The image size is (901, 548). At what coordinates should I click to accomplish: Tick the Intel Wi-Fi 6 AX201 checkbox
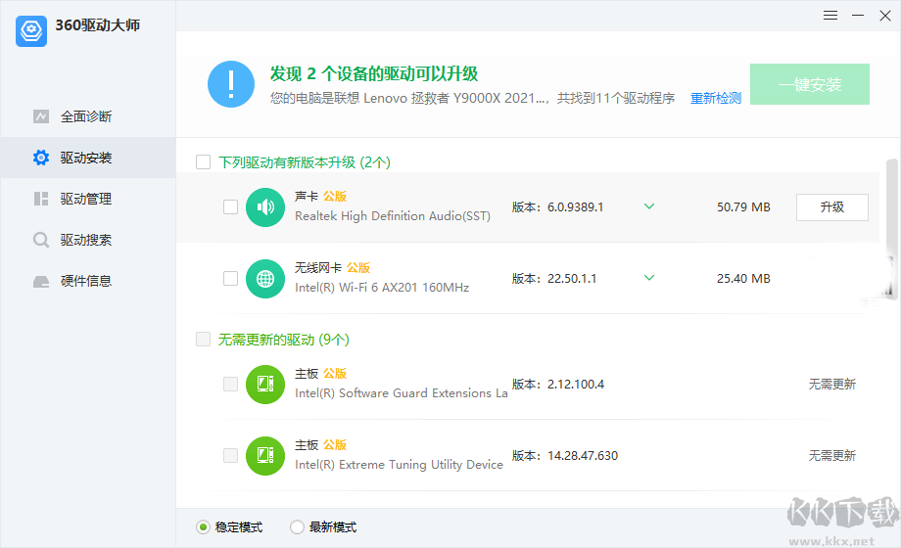point(230,279)
